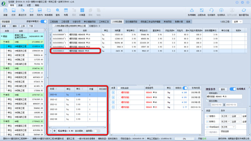Switch to the 工料机汇总 tab
Screen dimensions: 251x141
[x=104, y=22]
